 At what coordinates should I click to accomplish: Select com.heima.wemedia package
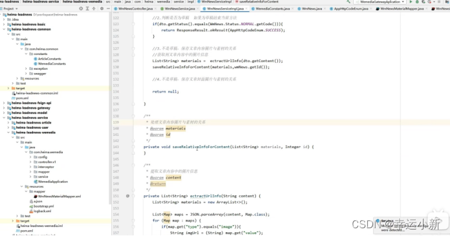pyautogui.click(x=48, y=152)
